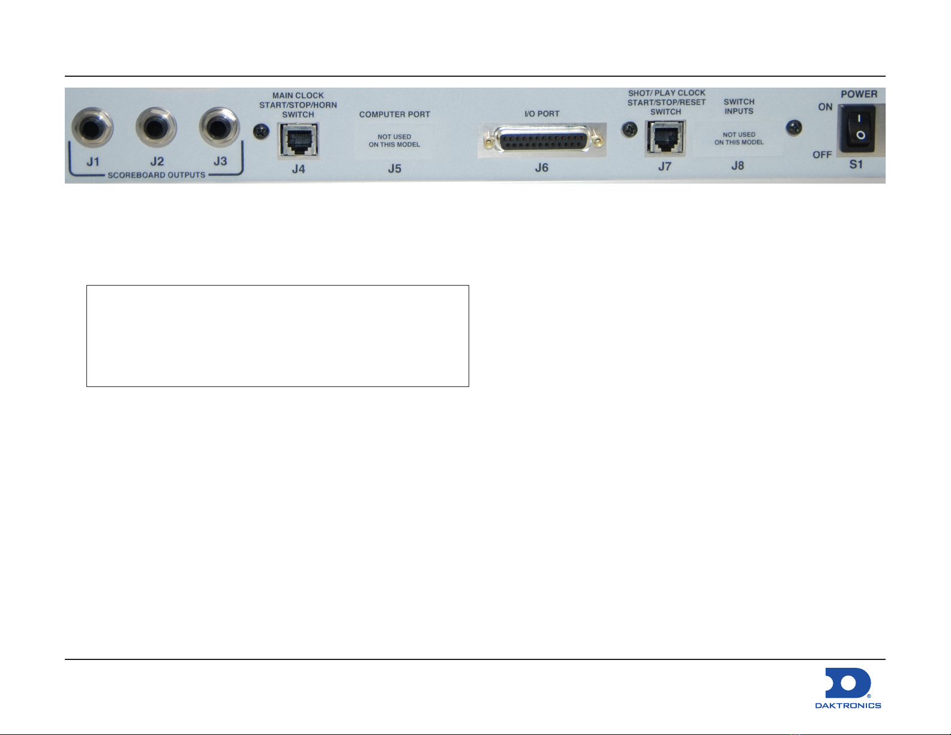Click the Daktronics logo

[x=848, y=688]
